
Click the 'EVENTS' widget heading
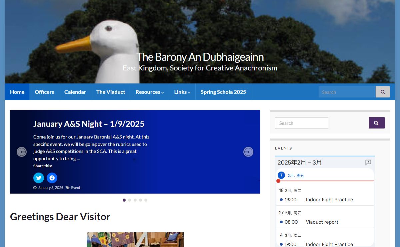click(283, 148)
